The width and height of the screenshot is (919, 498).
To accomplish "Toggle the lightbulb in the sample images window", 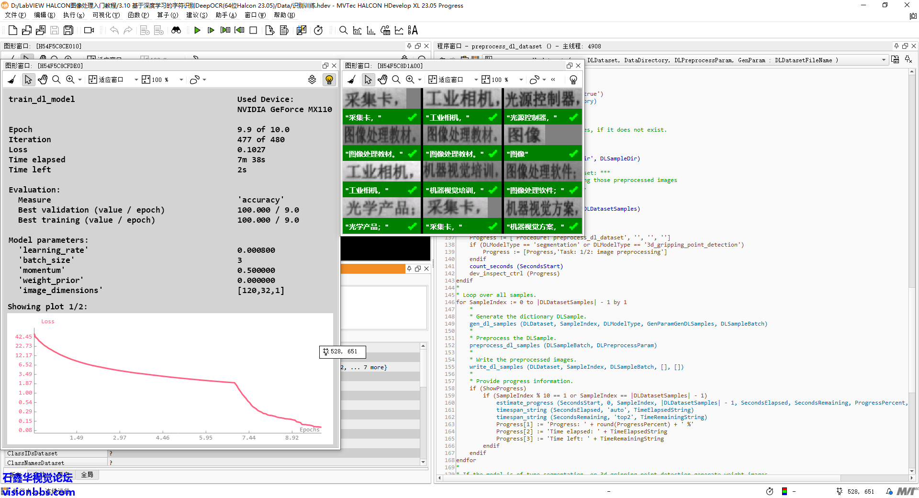I will click(573, 79).
